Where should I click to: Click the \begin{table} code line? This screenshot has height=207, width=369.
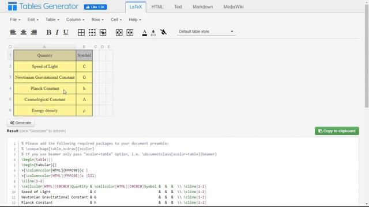pos(37,160)
